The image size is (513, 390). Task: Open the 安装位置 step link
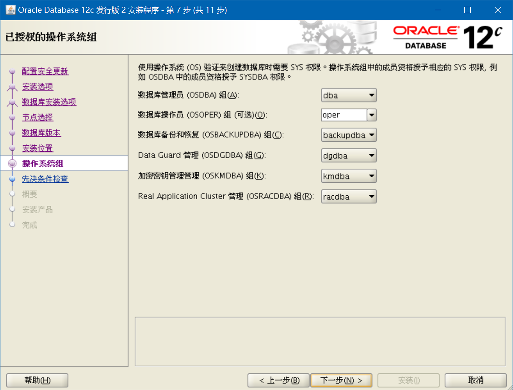click(x=38, y=148)
